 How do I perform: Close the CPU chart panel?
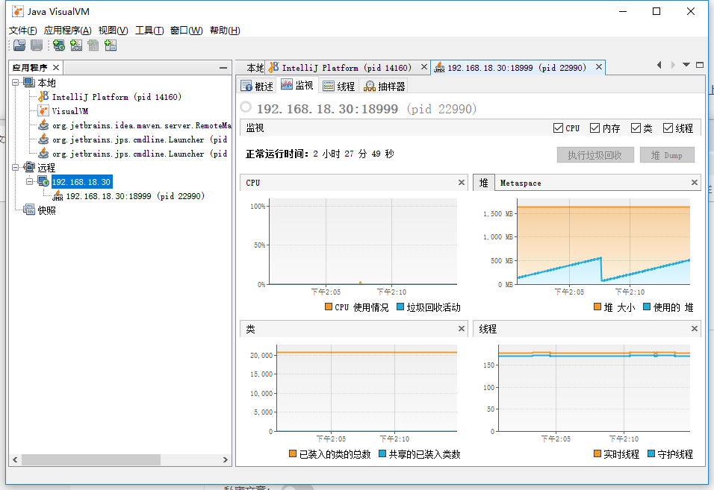click(461, 181)
